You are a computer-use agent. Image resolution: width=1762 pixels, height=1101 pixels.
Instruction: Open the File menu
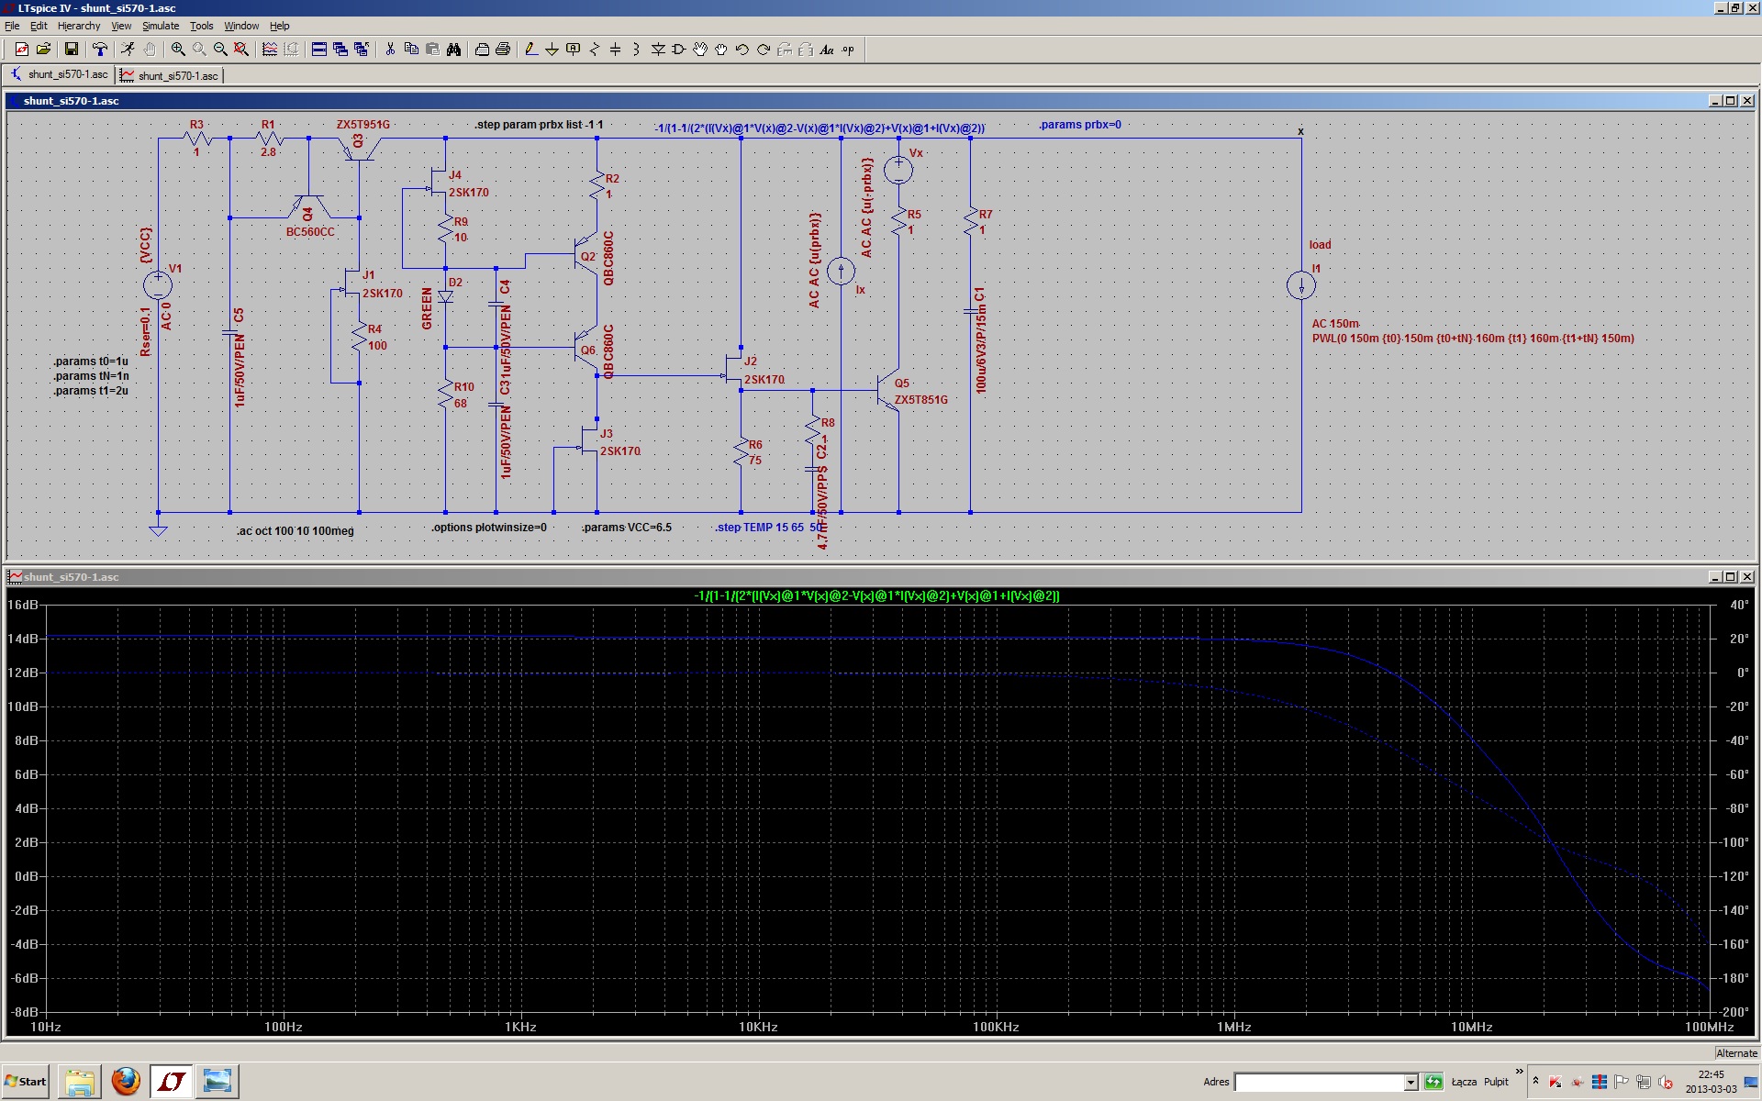[12, 26]
